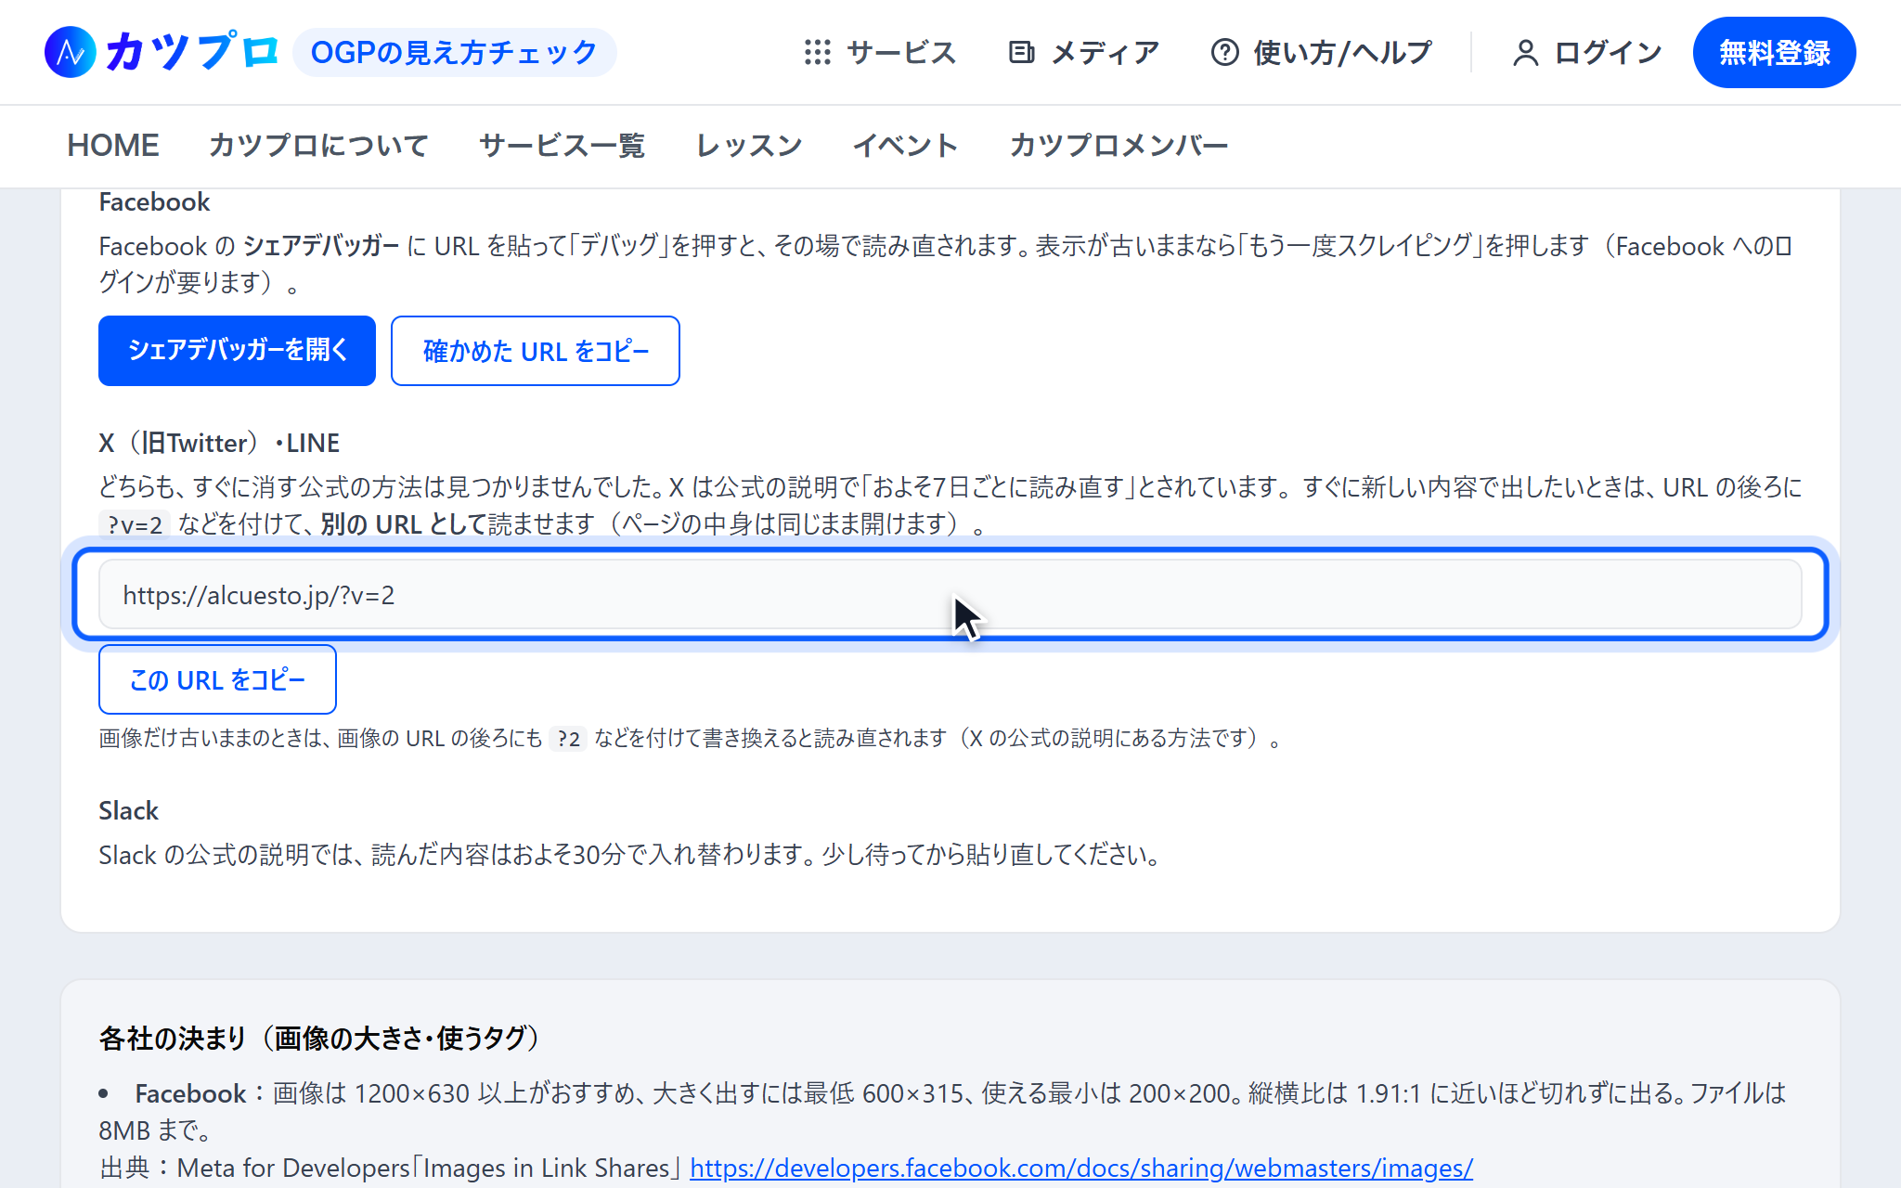Click 確かめた URL をコピー button
This screenshot has width=1901, height=1188.
(x=535, y=350)
